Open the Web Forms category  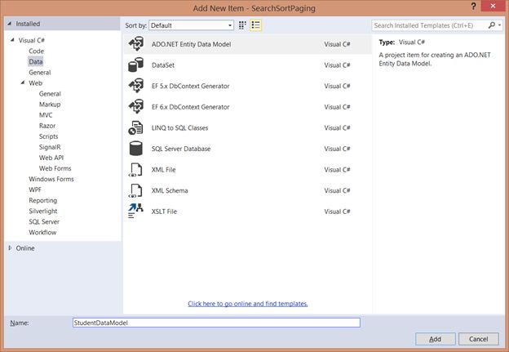[55, 168]
